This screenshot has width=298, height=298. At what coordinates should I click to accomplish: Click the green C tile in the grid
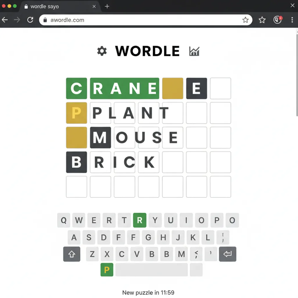(x=77, y=88)
